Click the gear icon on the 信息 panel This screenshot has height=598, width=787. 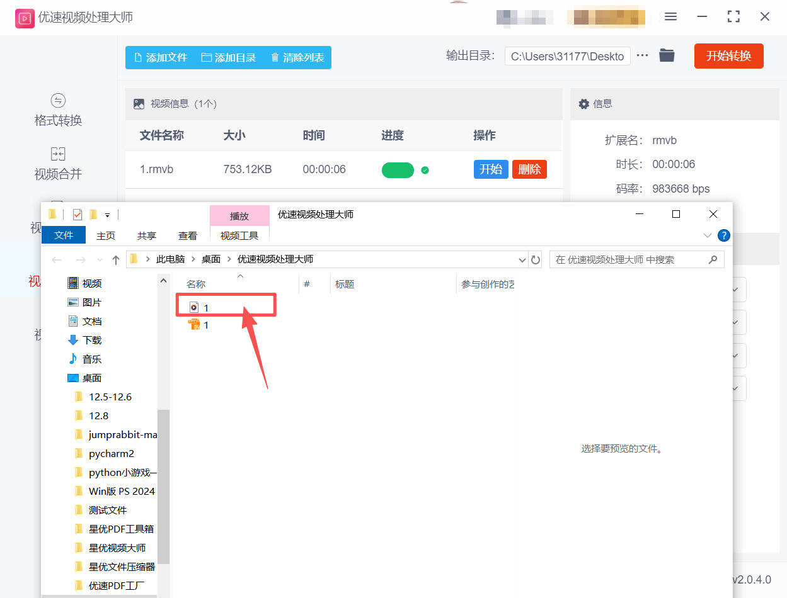click(583, 103)
